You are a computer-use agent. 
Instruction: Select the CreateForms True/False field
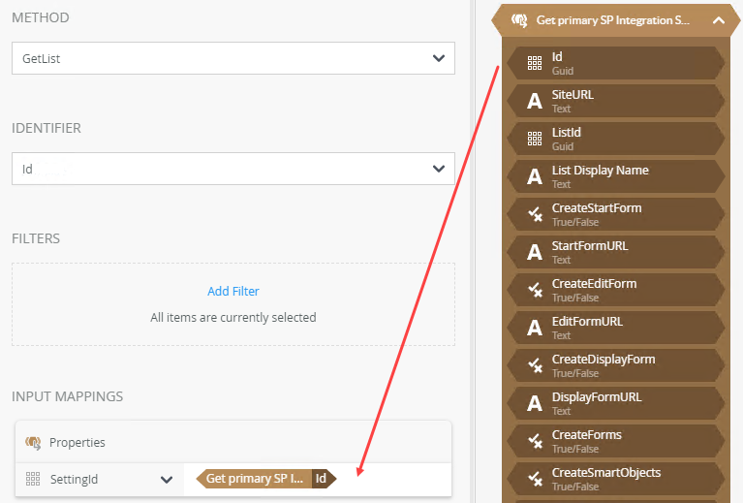click(x=616, y=441)
